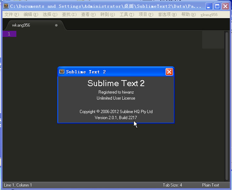Open the Plain Text syntax selector
232x190 pixels.
(x=210, y=185)
